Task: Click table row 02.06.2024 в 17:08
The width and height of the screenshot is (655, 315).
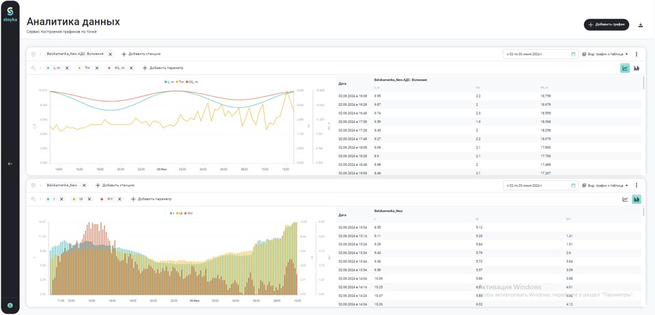Action: pyautogui.click(x=489, y=121)
